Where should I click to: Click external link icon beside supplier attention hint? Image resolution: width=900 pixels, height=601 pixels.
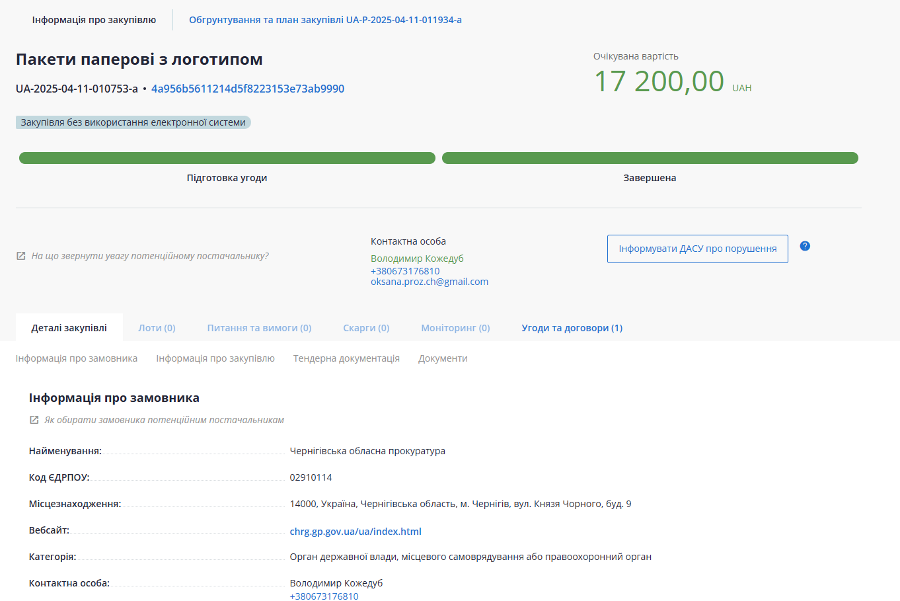(21, 256)
